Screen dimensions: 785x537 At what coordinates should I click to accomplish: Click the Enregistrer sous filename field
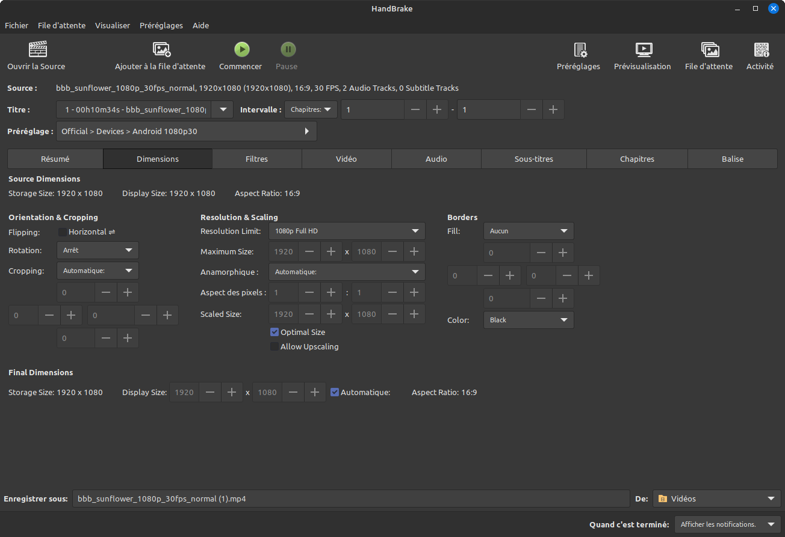(350, 499)
